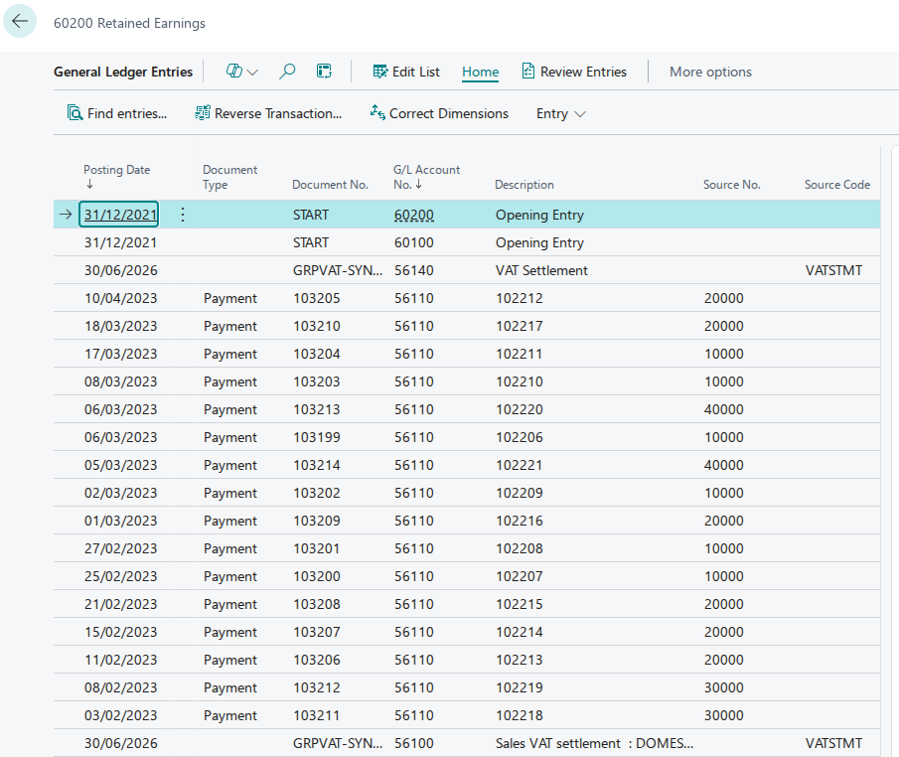Click Find entries action
Screen dimensions: 899x757
(117, 113)
